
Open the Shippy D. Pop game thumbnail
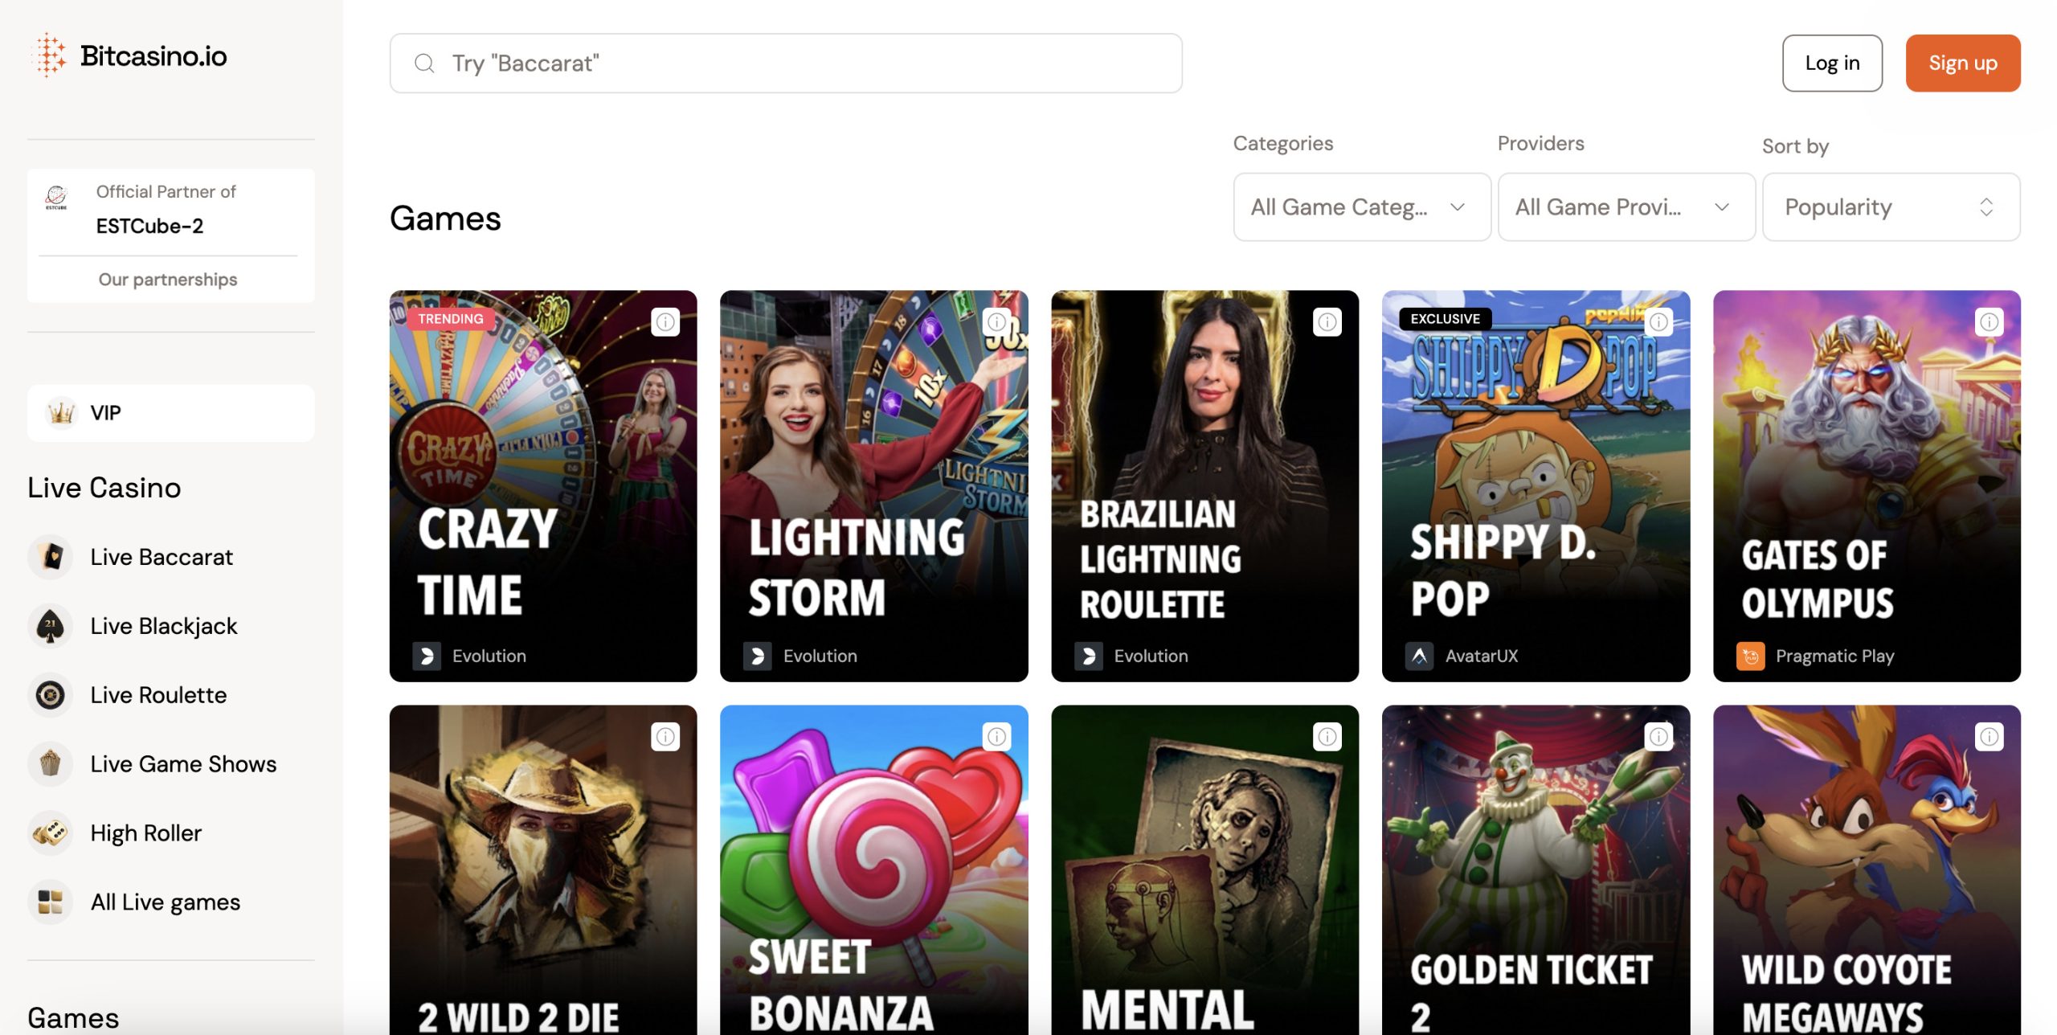click(x=1536, y=486)
